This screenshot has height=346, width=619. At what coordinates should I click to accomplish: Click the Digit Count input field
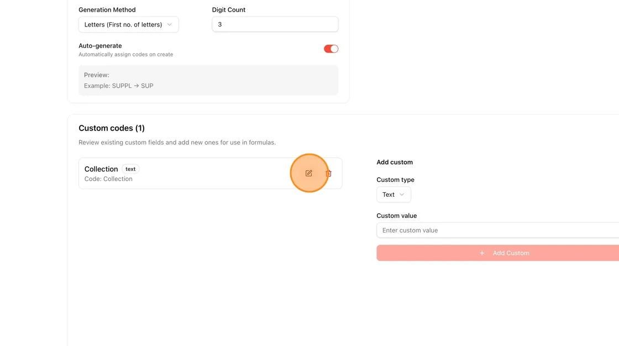coord(275,24)
